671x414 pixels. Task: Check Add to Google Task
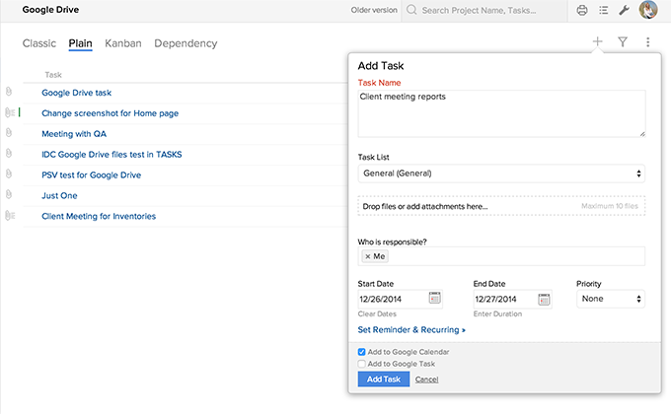pyautogui.click(x=361, y=364)
